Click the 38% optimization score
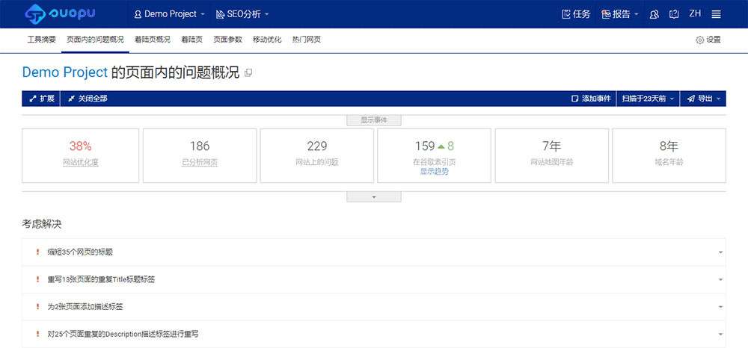 coord(80,146)
